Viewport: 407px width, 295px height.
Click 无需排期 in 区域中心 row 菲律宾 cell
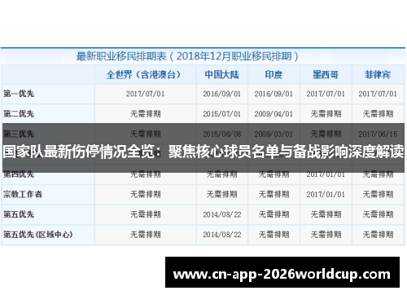(x=378, y=235)
